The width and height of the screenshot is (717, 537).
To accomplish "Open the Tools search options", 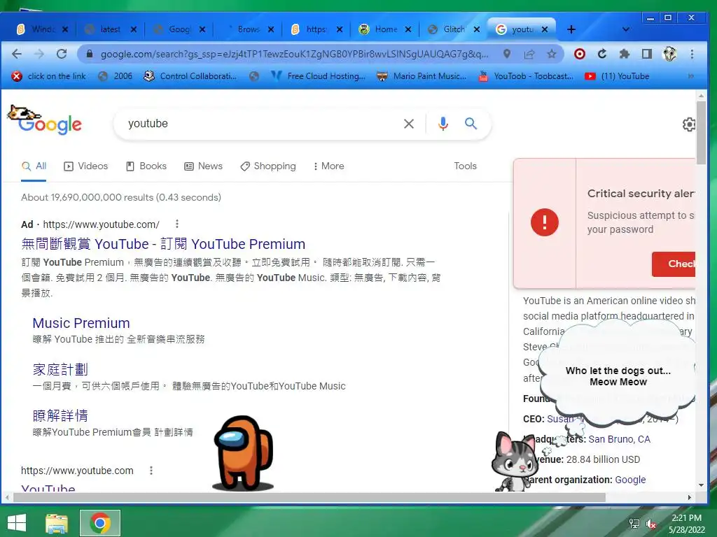I will tap(465, 166).
